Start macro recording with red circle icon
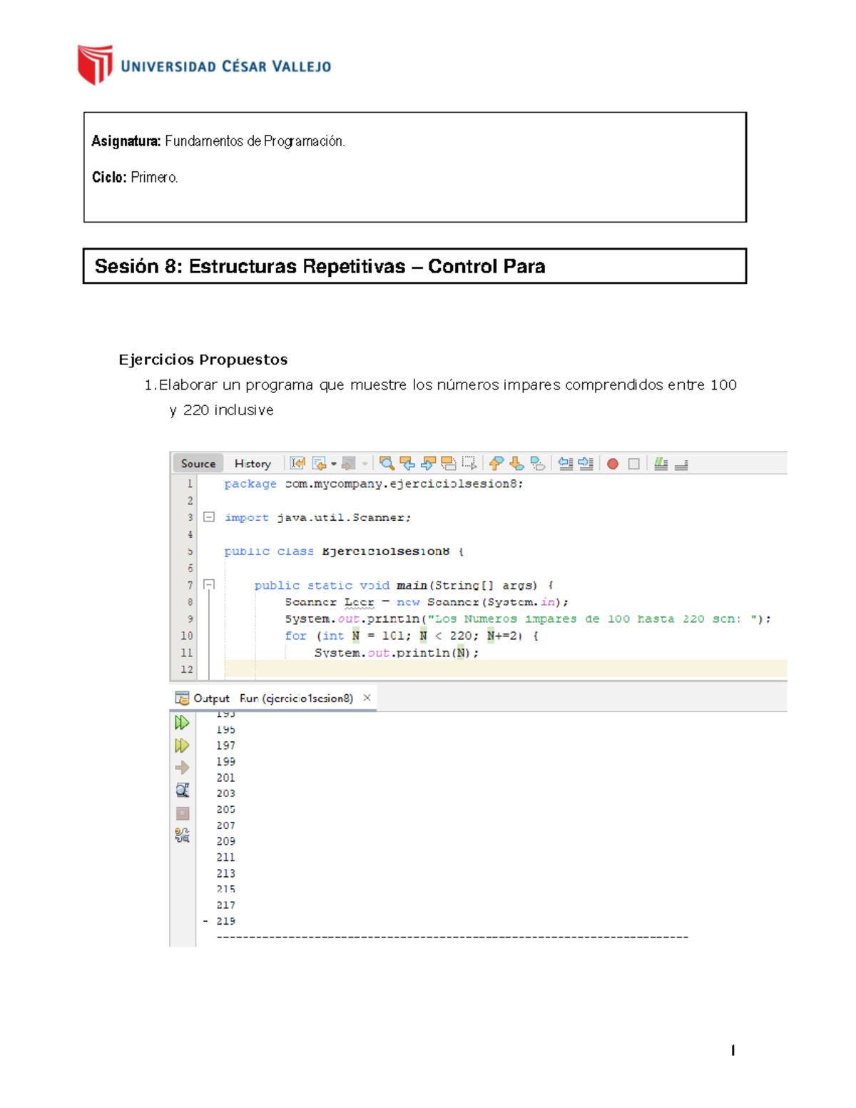Image resolution: width=856 pixels, height=1108 pixels. pyautogui.click(x=612, y=464)
